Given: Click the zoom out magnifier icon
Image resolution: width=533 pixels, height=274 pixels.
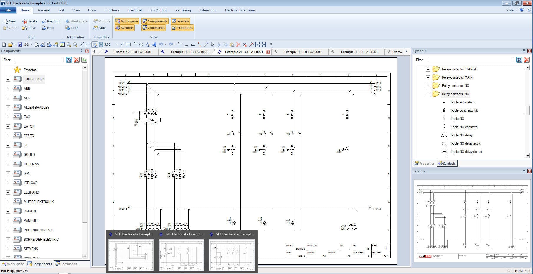Looking at the screenshot, I should pyautogui.click(x=69, y=44).
